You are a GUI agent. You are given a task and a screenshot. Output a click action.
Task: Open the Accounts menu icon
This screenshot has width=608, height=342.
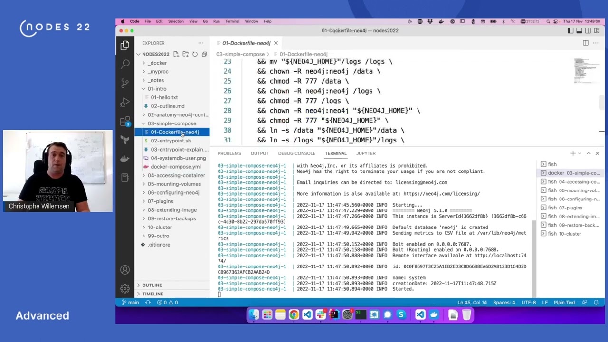point(125,270)
